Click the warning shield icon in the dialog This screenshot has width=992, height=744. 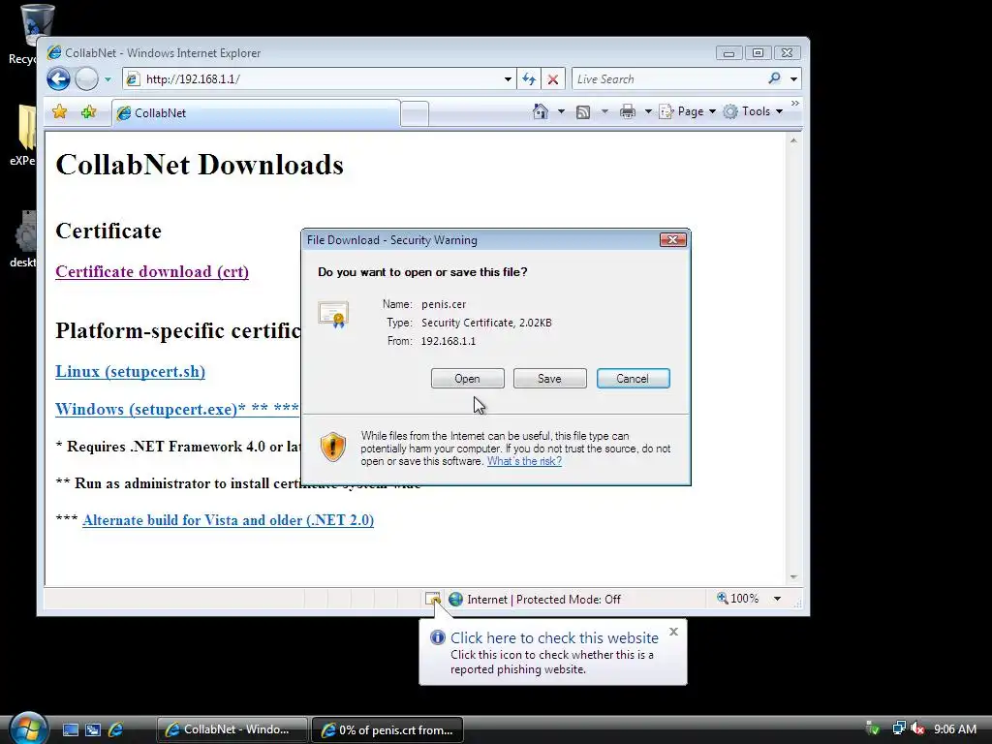(333, 447)
